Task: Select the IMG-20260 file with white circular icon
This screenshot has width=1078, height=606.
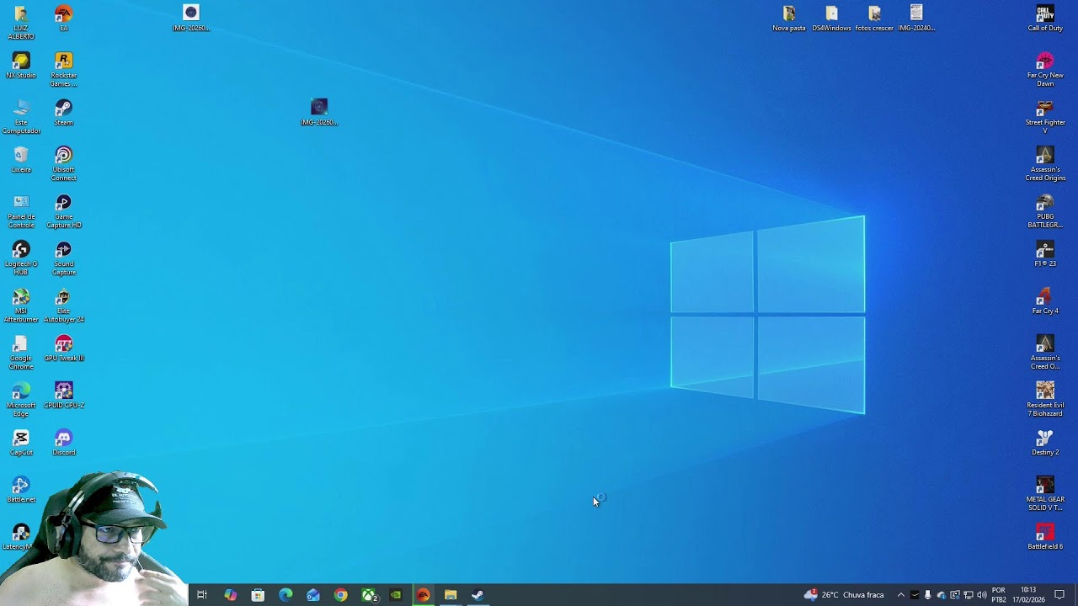Action: point(191,19)
